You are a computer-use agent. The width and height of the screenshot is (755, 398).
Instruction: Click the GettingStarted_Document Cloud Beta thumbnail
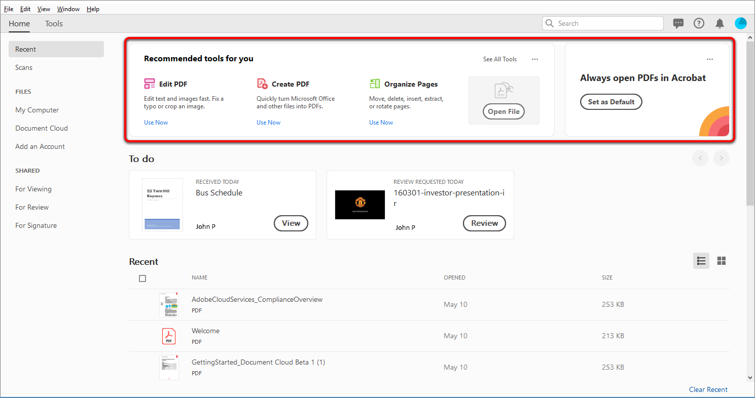click(169, 367)
